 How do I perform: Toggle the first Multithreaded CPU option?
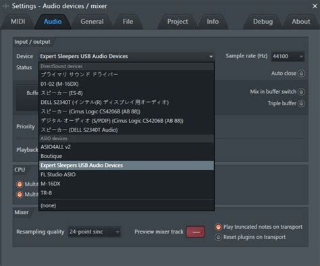20,184
